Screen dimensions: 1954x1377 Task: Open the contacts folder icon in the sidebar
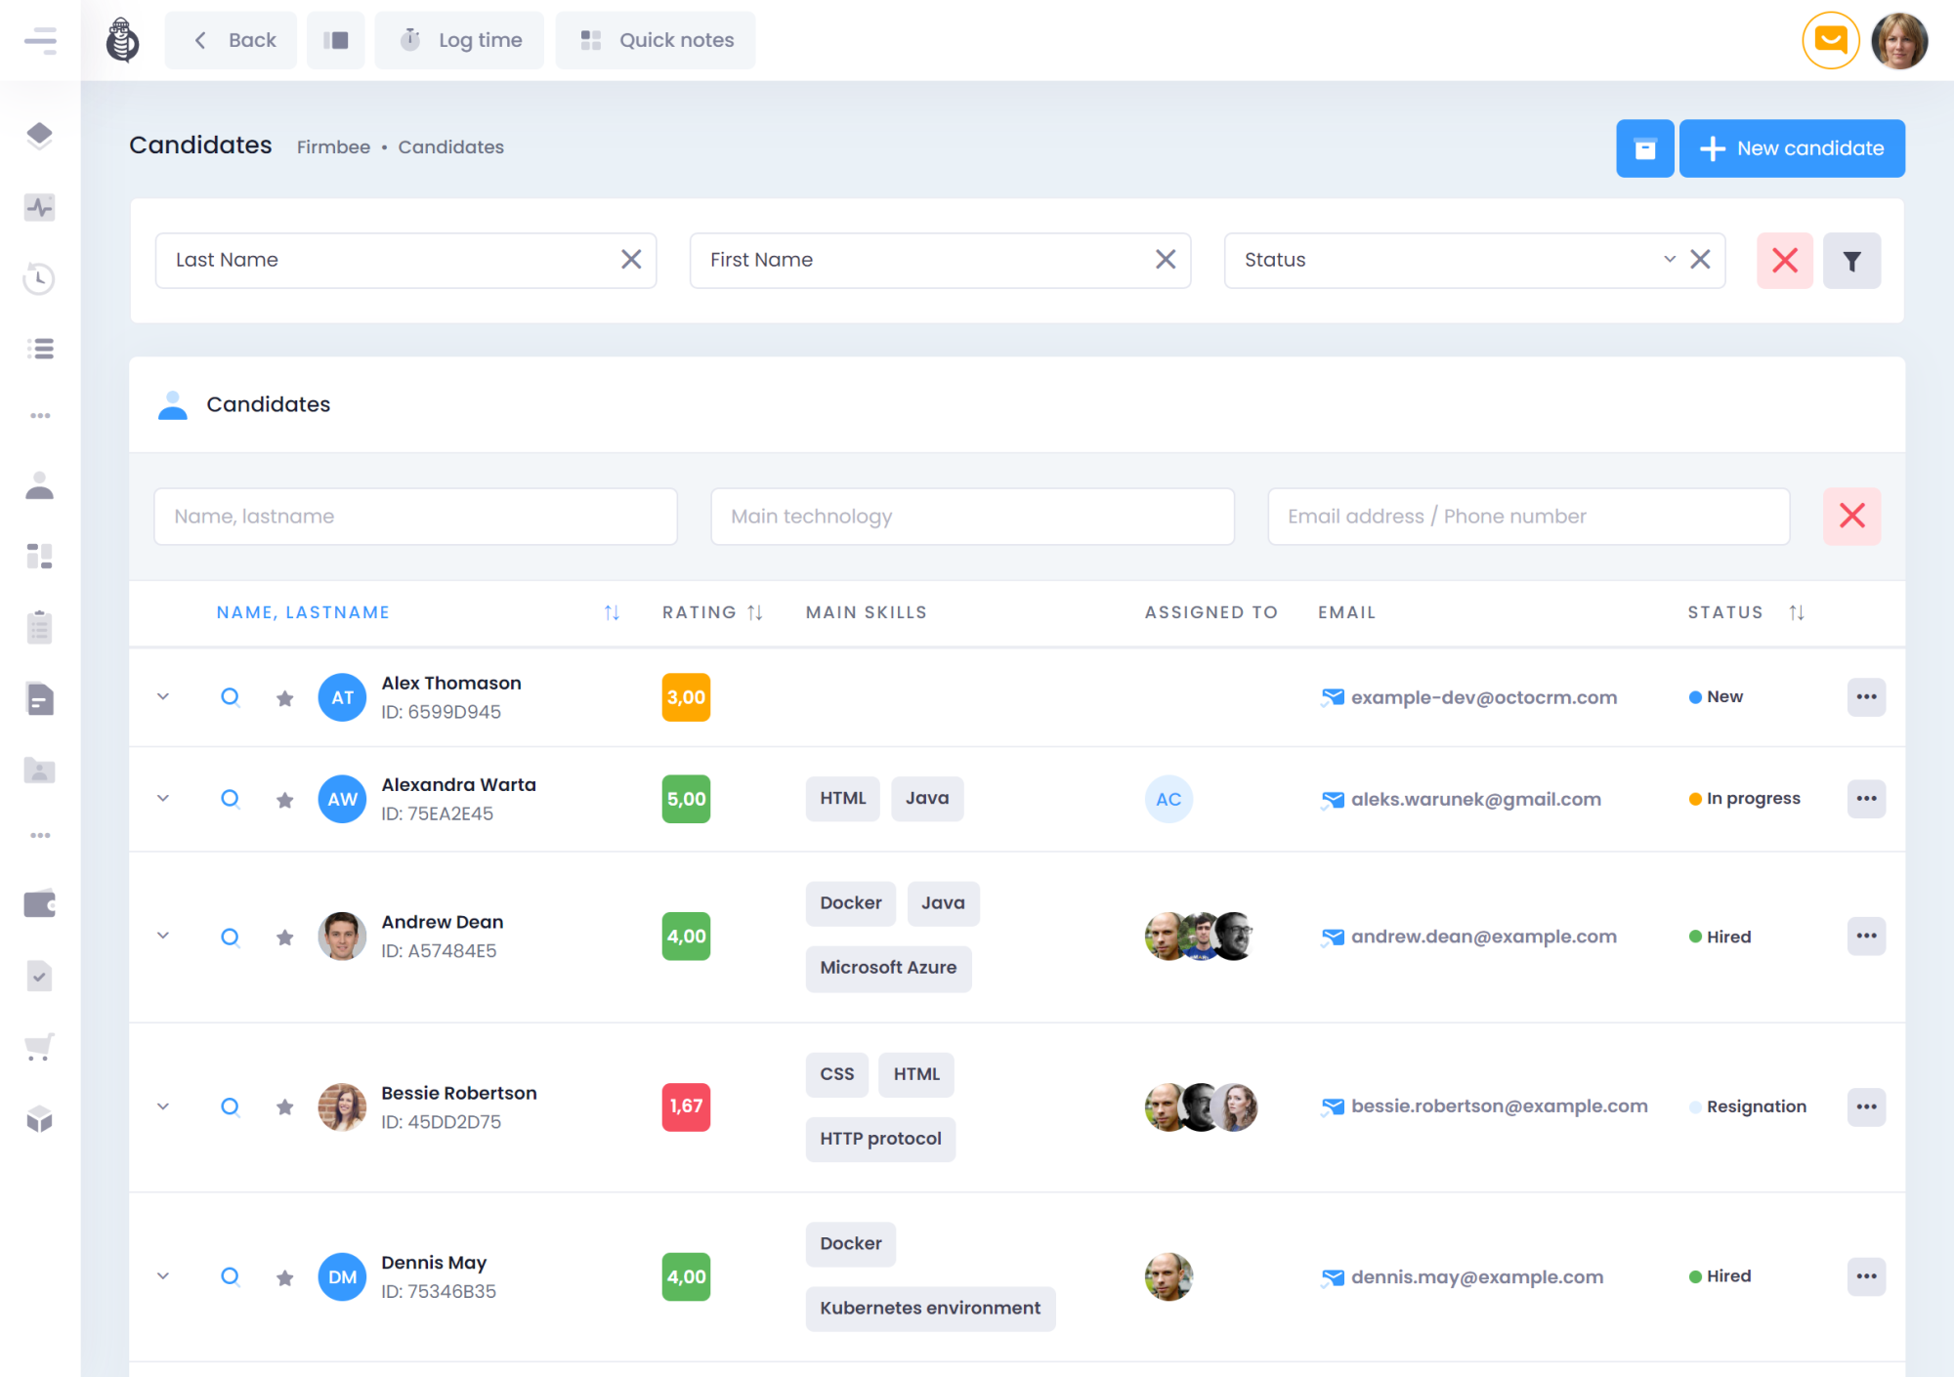click(40, 771)
